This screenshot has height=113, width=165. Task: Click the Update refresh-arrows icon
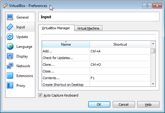tap(10, 37)
